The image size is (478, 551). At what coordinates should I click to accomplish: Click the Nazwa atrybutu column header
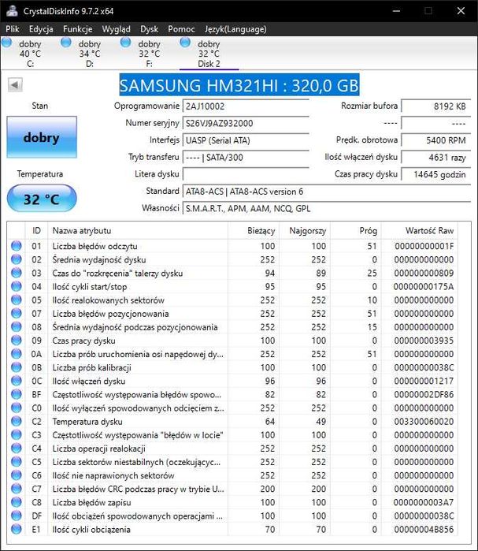point(138,230)
